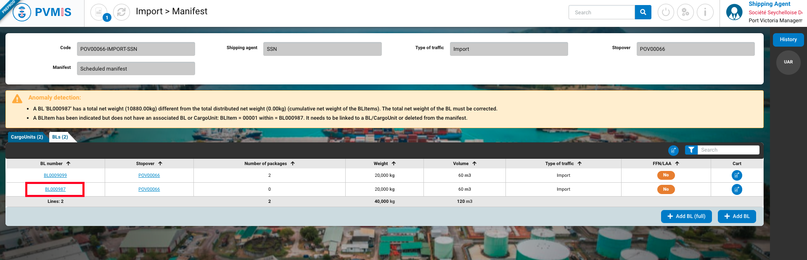Open the BL000987 link
This screenshot has height=260, width=807.
point(55,189)
